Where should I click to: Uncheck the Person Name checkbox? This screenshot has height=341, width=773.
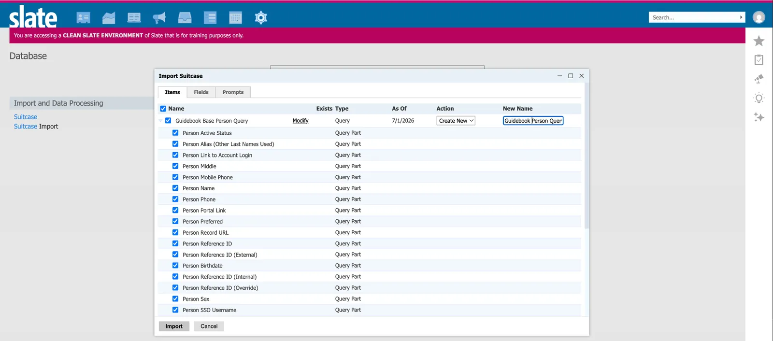[x=175, y=188]
